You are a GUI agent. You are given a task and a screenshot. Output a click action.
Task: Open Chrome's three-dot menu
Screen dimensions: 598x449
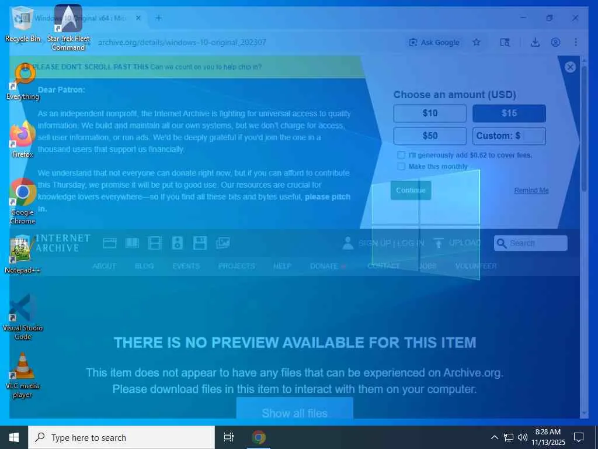point(576,42)
